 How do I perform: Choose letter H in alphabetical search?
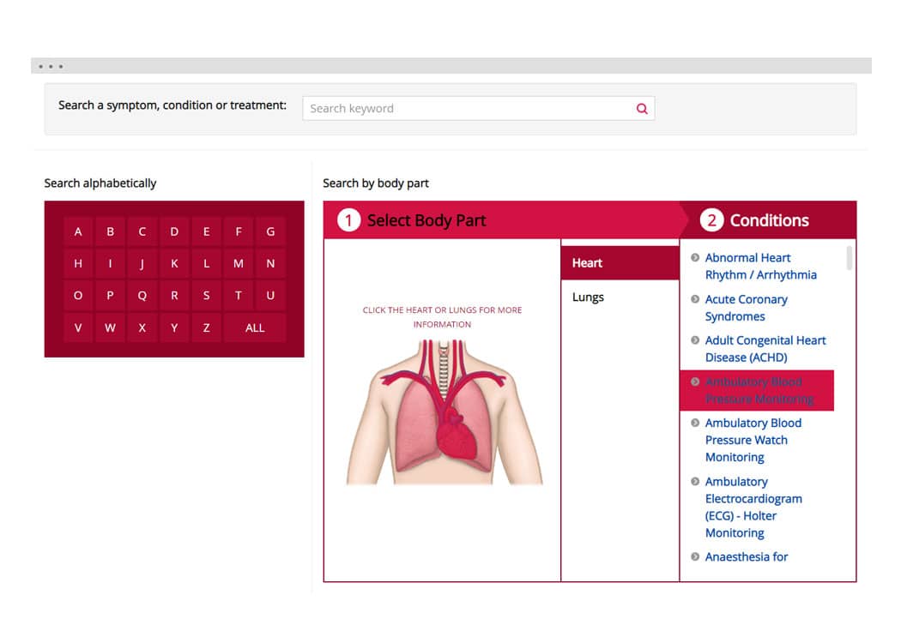click(78, 264)
